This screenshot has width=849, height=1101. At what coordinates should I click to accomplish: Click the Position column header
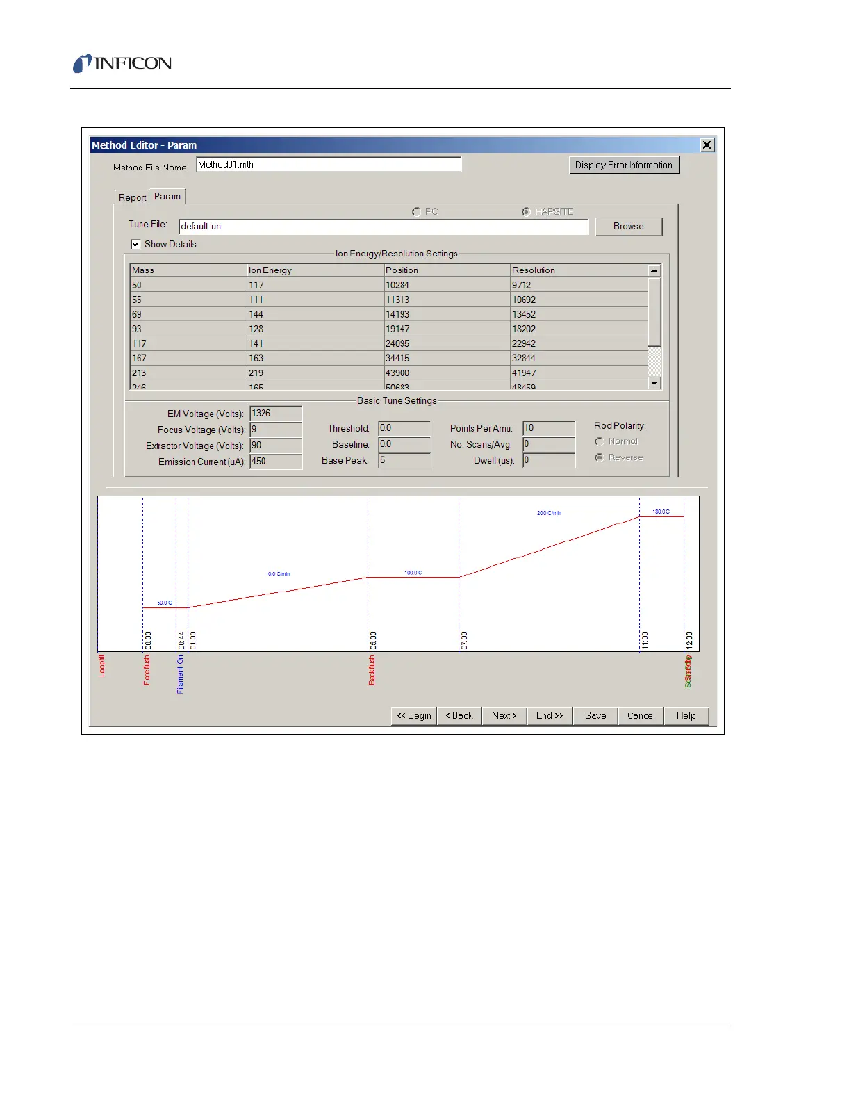click(447, 270)
